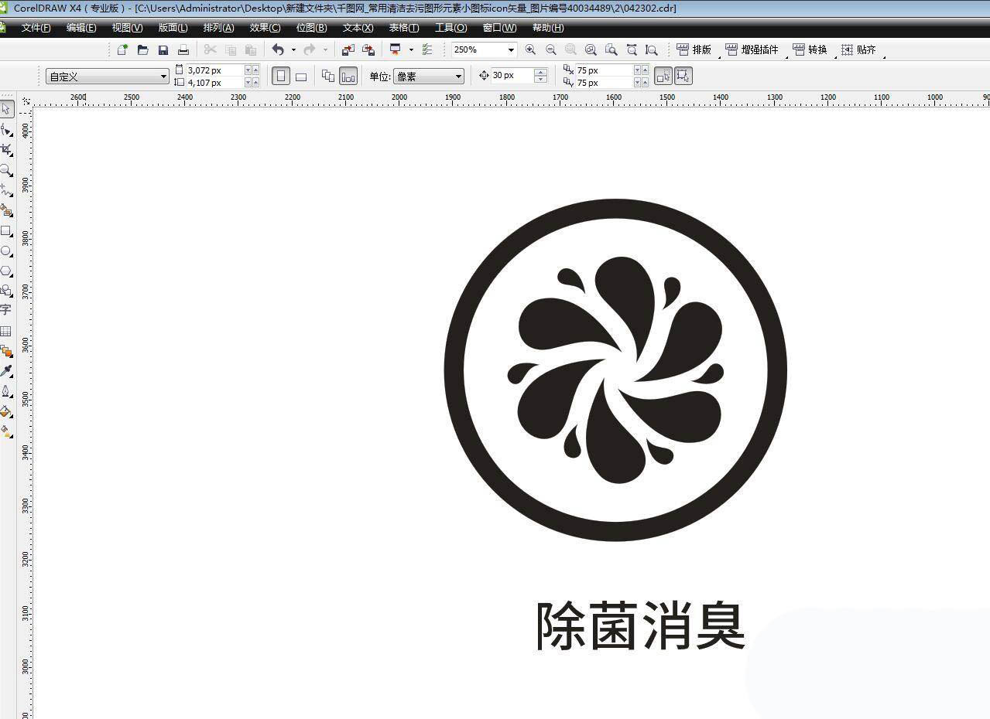Click the Save disk icon
990x719 pixels.
[x=163, y=49]
